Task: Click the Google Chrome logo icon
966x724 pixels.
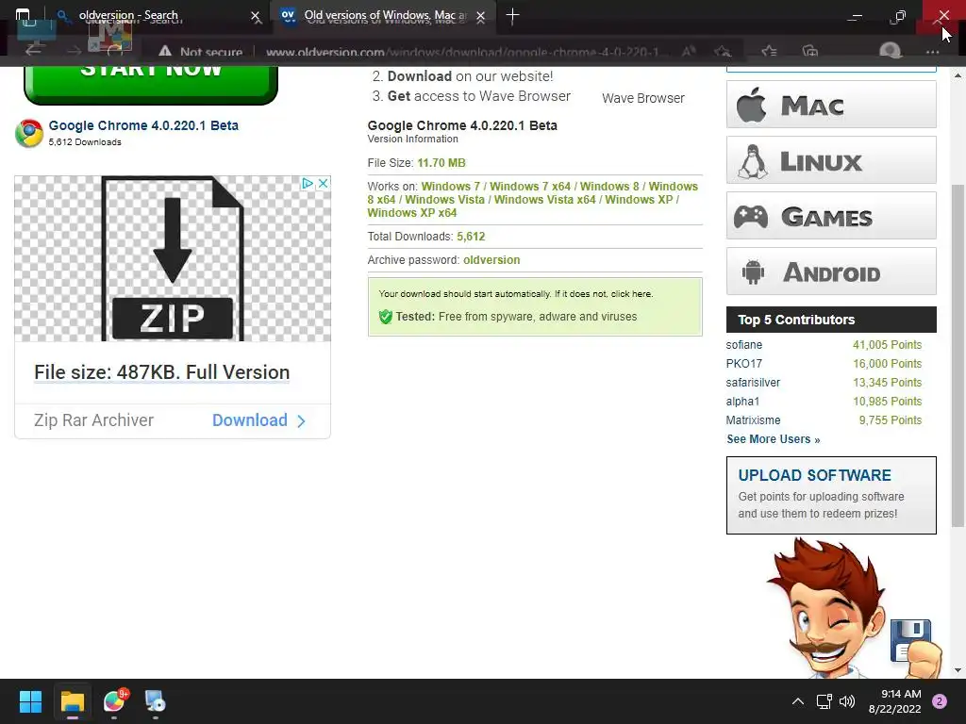Action: (x=29, y=133)
